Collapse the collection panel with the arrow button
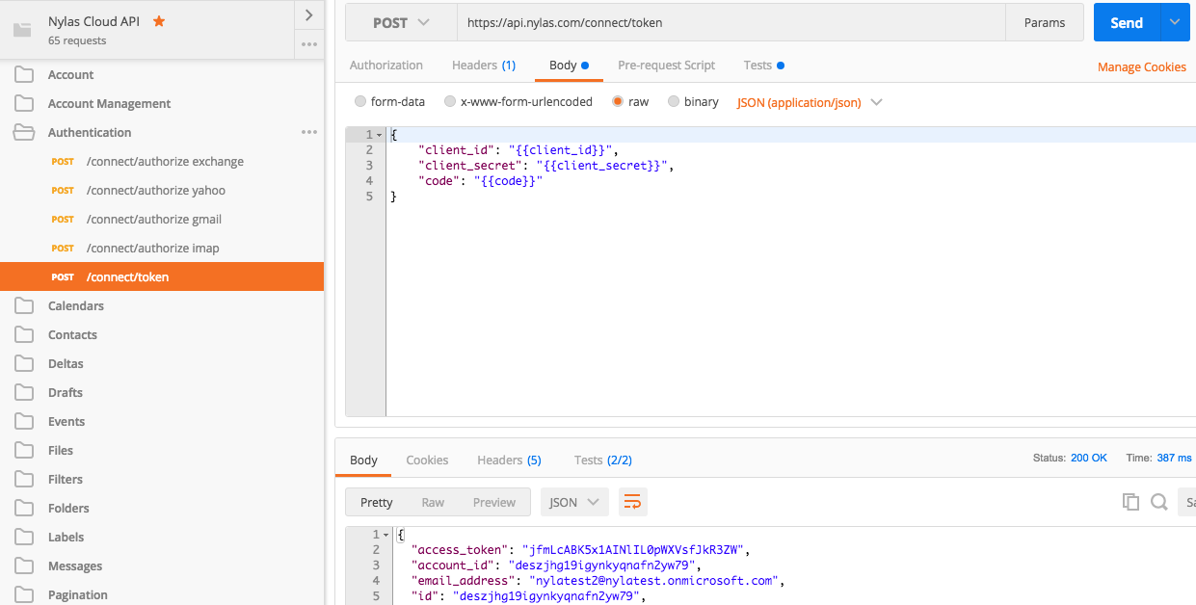This screenshot has width=1196, height=605. [x=308, y=14]
